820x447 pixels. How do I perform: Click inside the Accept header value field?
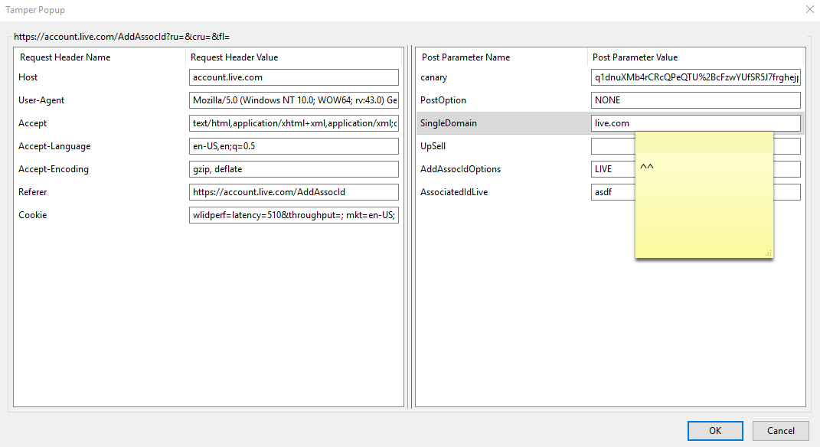(293, 122)
